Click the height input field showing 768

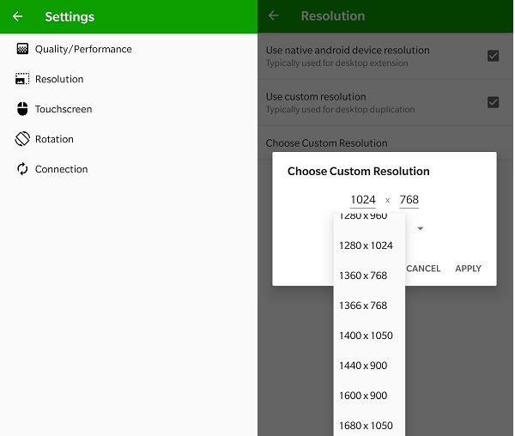(x=409, y=200)
